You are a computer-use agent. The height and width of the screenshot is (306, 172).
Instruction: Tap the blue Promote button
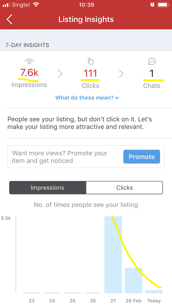[142, 157]
